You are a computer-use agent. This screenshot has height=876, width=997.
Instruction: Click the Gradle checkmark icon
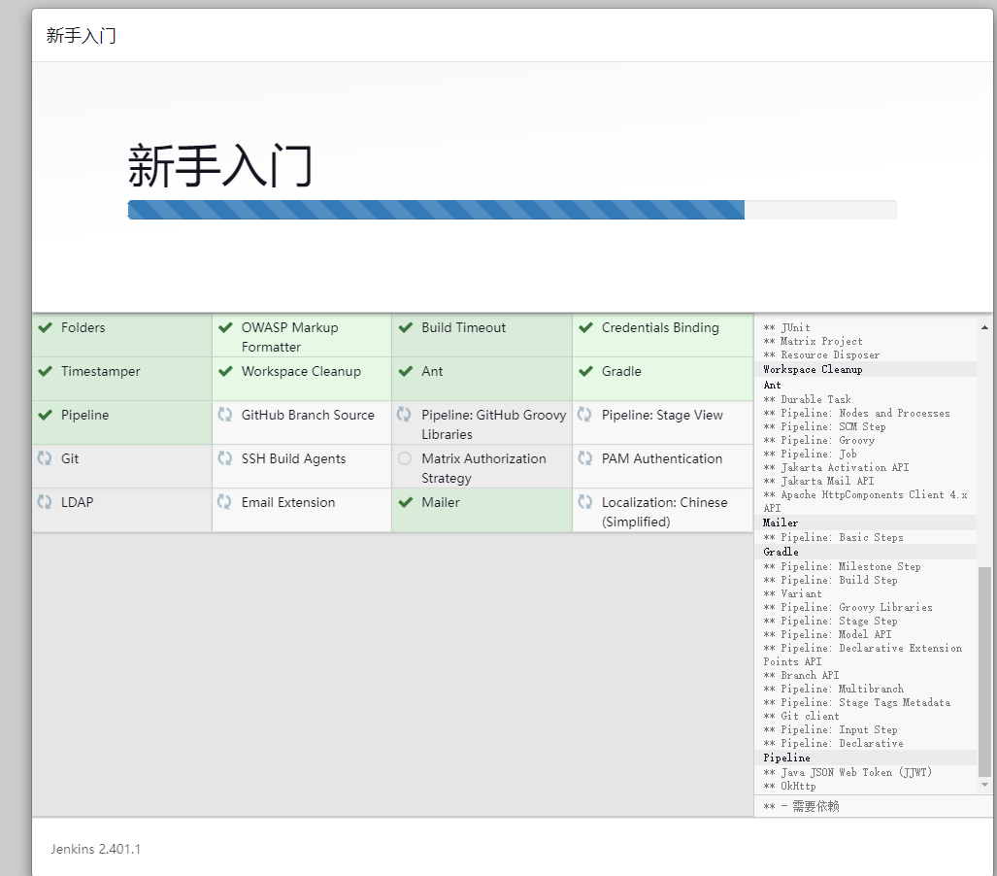point(586,372)
